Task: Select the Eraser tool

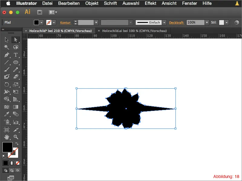Action: tap(16, 77)
